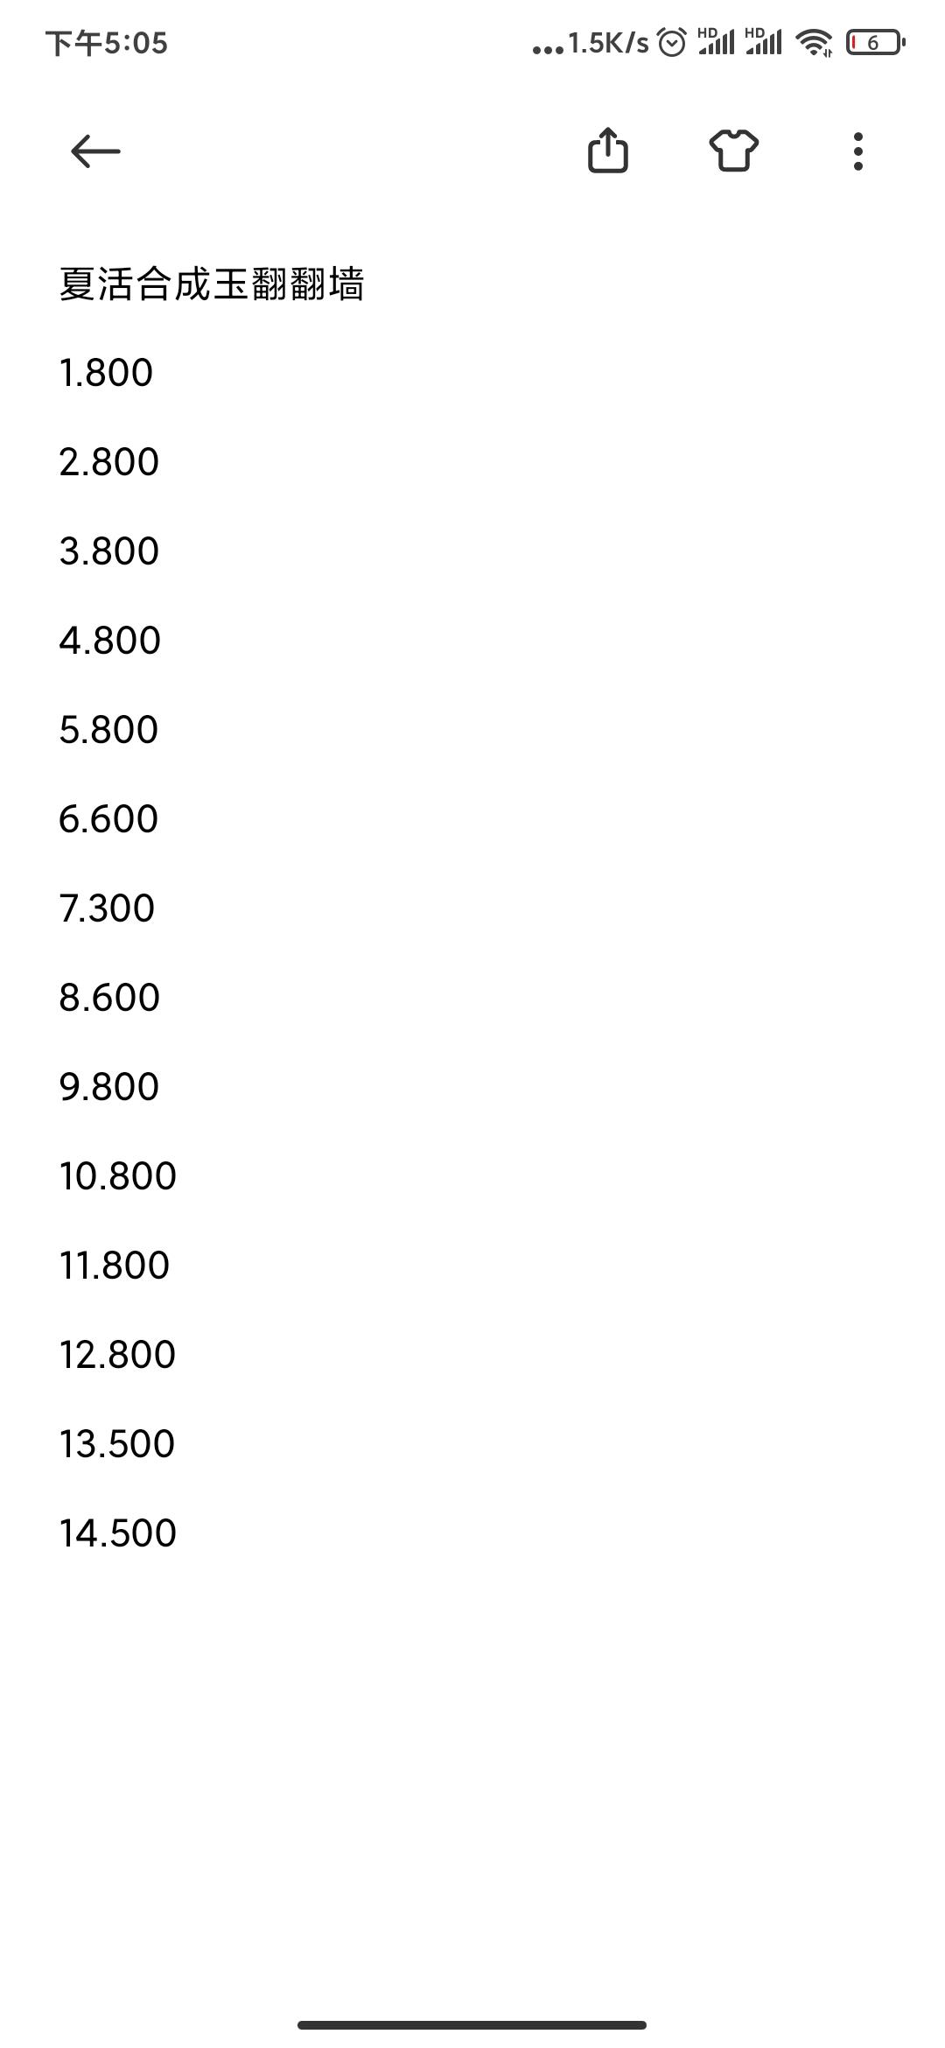Viewport: 945px width, 2048px height.
Task: Open the share icon
Action: [608, 151]
